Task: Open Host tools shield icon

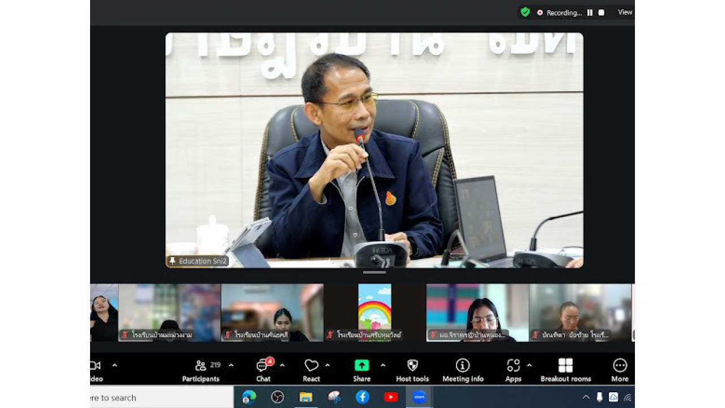Action: [x=412, y=370]
